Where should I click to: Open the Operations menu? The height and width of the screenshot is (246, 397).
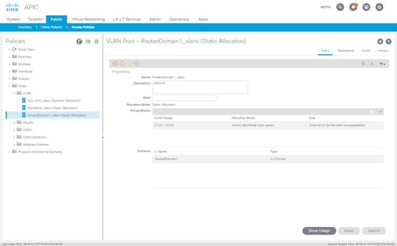(x=179, y=19)
